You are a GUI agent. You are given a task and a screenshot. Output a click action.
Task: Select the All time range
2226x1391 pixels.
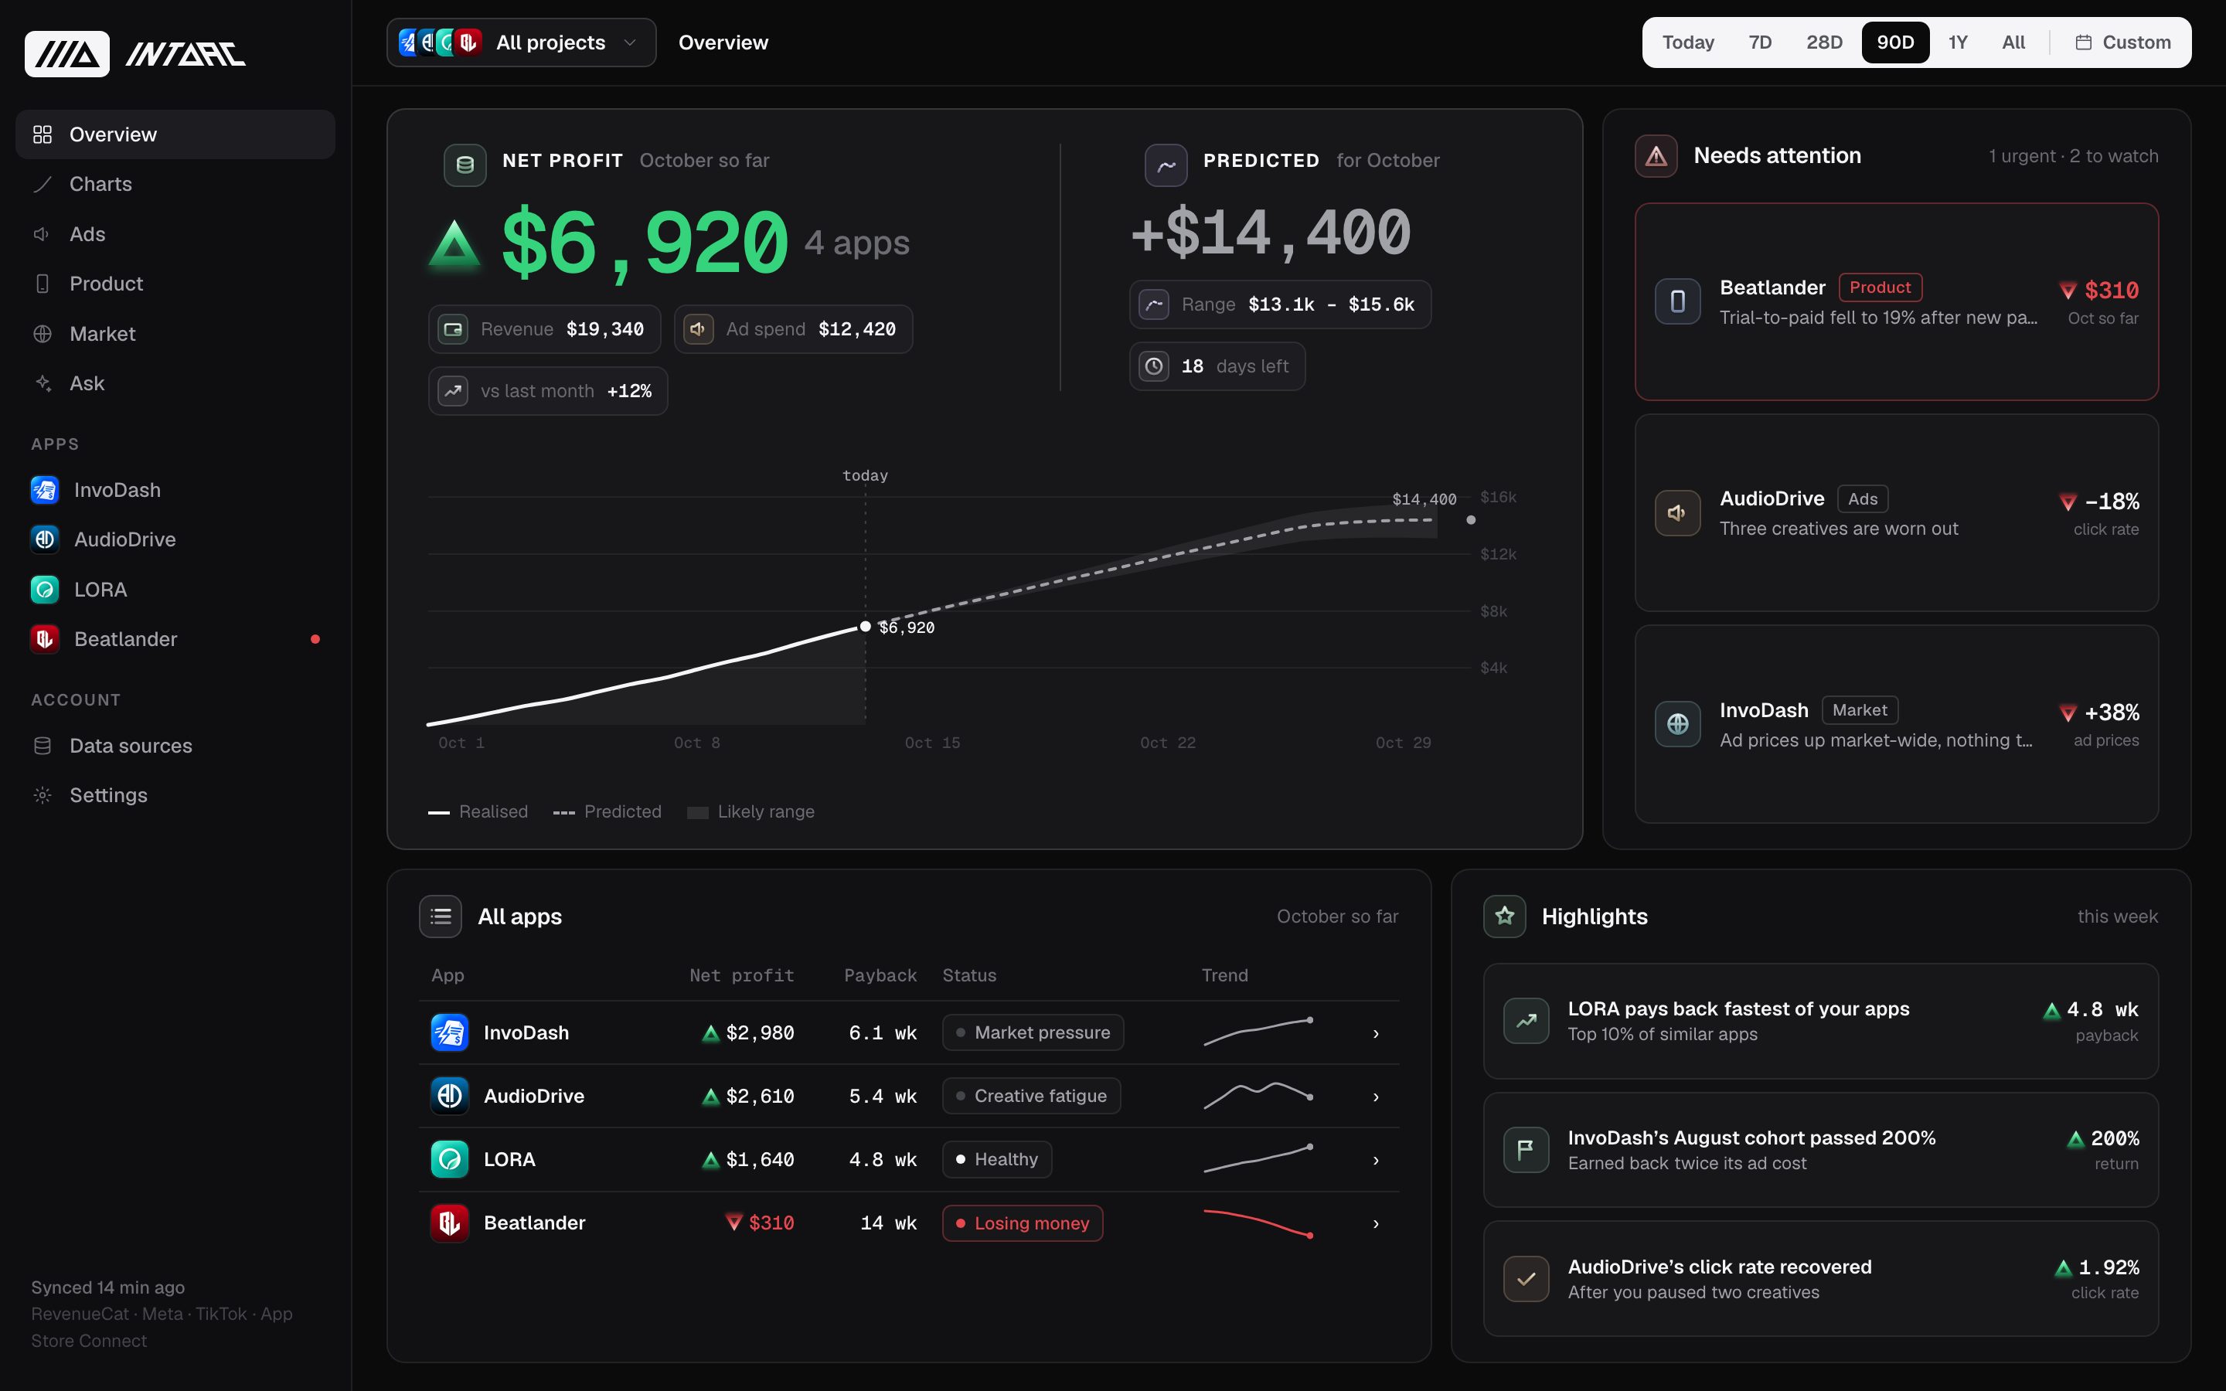coord(2013,43)
